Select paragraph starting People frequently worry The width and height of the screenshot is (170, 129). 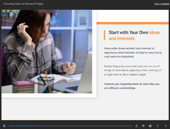[x=133, y=70]
